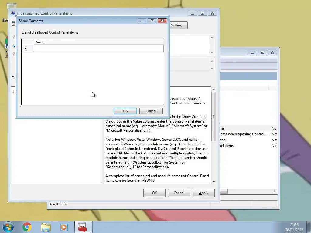311x233 pixels.
Task: Click Supported on box scroll up arrow
Action: click(x=212, y=61)
